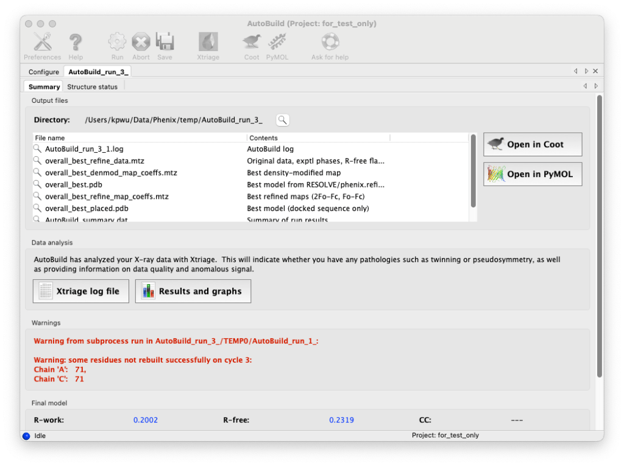Click magnifier next to AutoBuild_run_3_1.log
The width and height of the screenshot is (624, 466).
click(x=38, y=149)
